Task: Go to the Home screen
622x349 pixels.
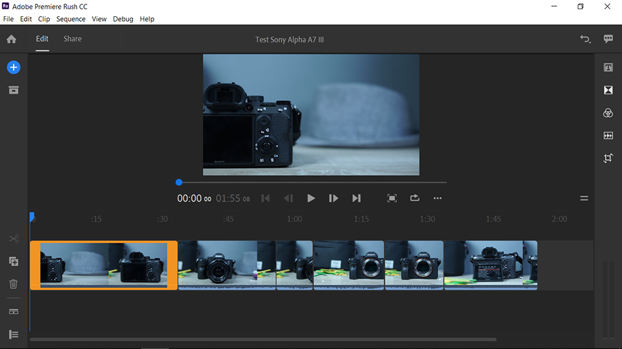Action: pyautogui.click(x=11, y=39)
